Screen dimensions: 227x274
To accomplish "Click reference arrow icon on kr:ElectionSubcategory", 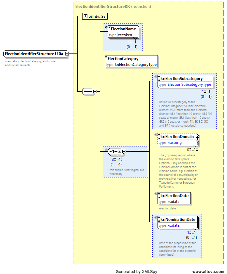I will pos(159,80).
